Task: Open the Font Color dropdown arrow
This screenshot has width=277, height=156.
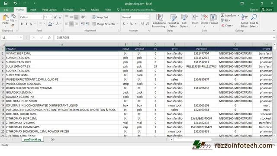Action: click(61, 24)
